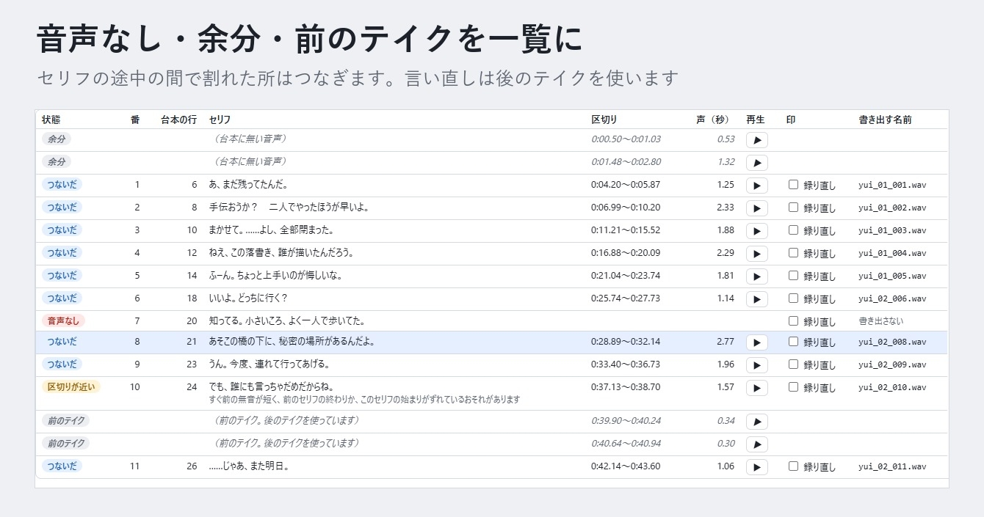Screen dimensions: 984x517
Task: Click the セリフ column header
Action: (x=220, y=120)
